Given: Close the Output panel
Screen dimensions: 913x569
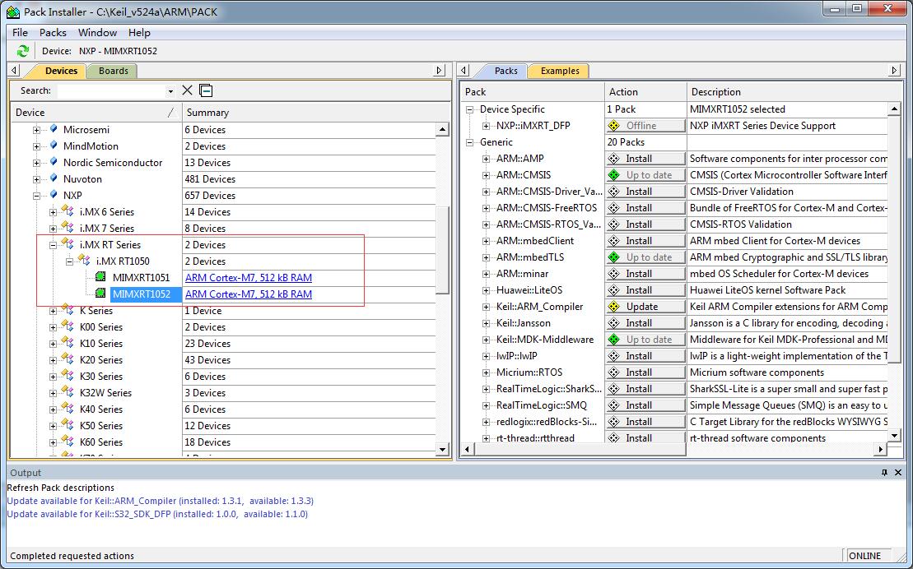Looking at the screenshot, I should [x=898, y=473].
